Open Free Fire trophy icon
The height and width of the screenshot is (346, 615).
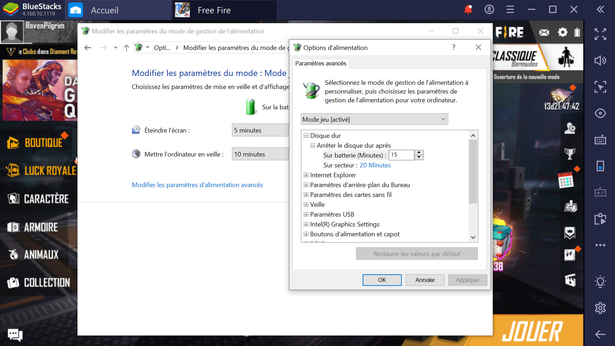(x=570, y=153)
